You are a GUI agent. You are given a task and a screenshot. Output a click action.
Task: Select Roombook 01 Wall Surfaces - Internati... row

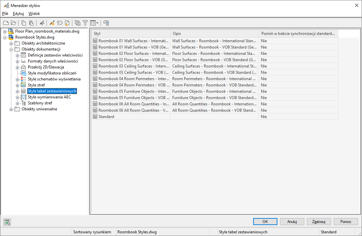click(x=215, y=41)
